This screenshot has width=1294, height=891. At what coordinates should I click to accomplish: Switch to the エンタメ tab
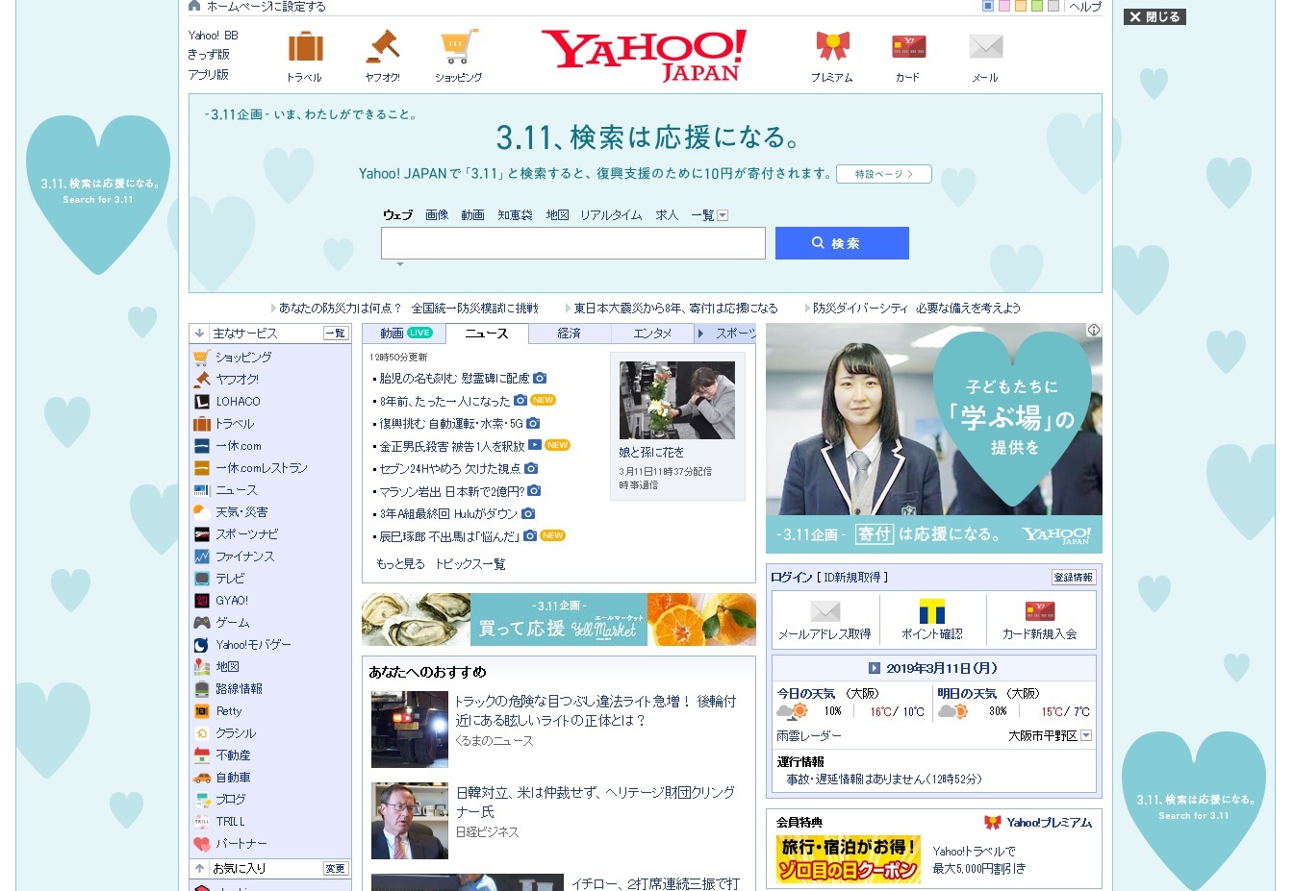[652, 334]
